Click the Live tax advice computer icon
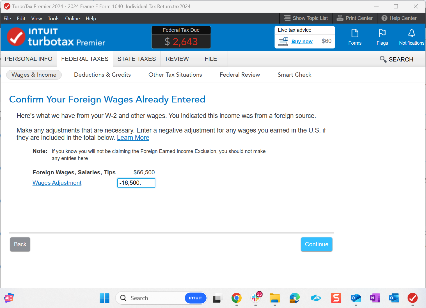This screenshot has height=308, width=426. (x=283, y=42)
